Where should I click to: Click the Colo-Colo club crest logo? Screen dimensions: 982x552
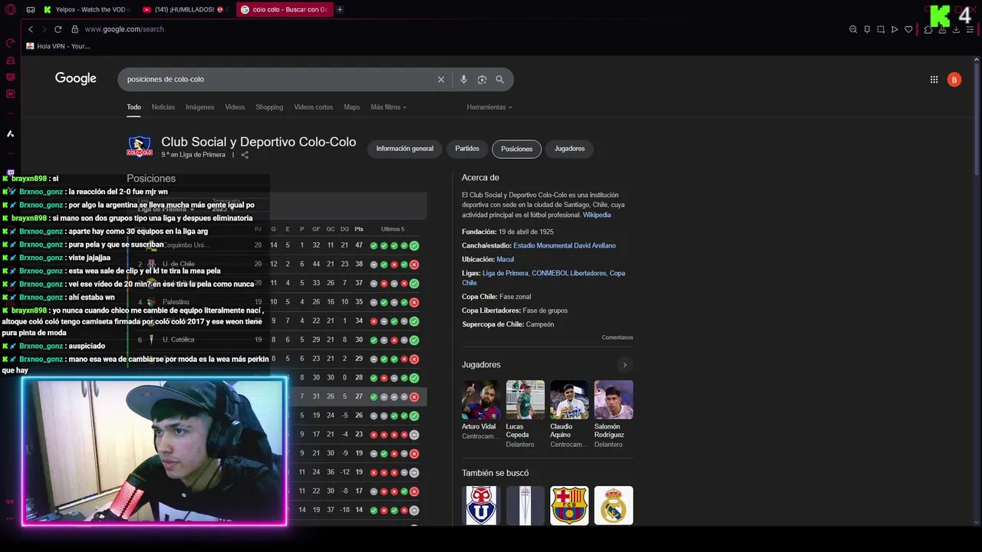(140, 146)
